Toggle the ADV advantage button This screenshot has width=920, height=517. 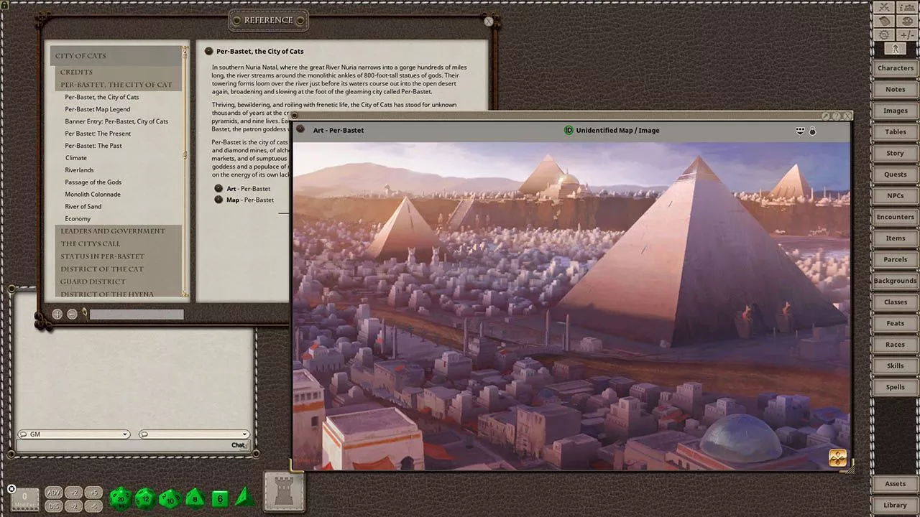pos(53,493)
